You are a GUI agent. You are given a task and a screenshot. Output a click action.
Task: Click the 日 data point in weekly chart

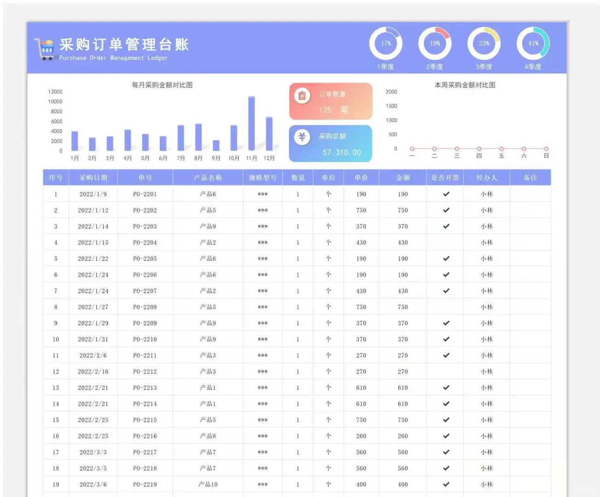coord(546,149)
